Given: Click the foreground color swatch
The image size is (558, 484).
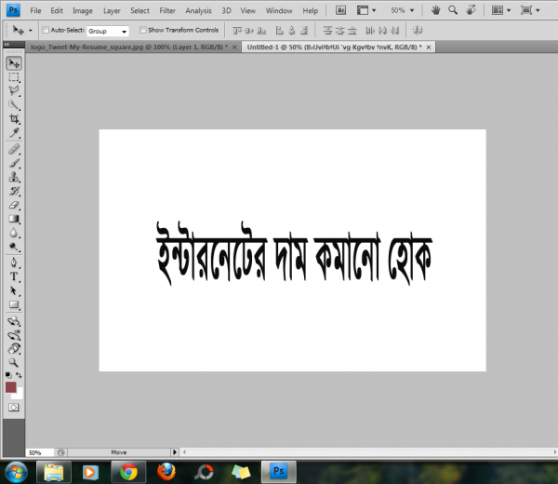Looking at the screenshot, I should (x=11, y=386).
